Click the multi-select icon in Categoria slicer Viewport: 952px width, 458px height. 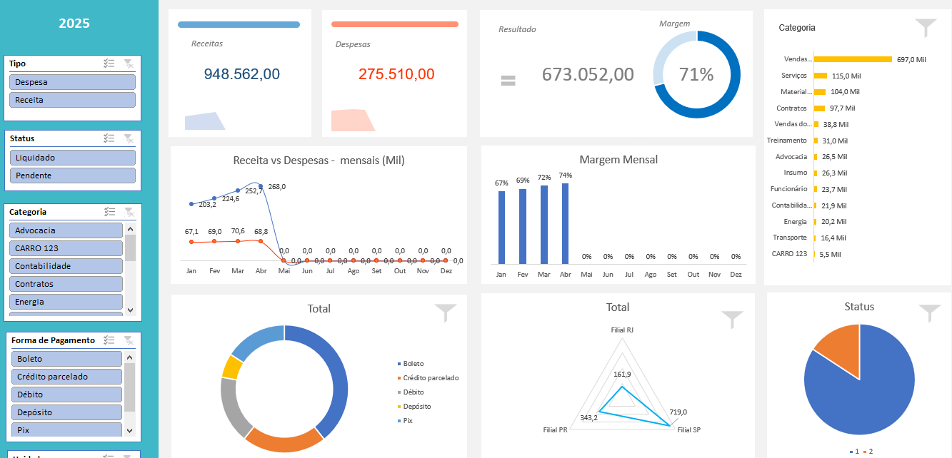[109, 212]
